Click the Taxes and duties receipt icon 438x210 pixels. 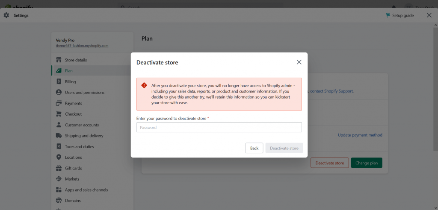(59, 146)
